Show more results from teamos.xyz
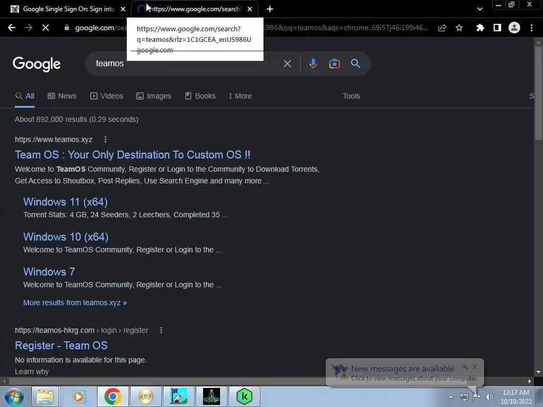Screen dimensions: 543x407 pyautogui.click(x=75, y=303)
